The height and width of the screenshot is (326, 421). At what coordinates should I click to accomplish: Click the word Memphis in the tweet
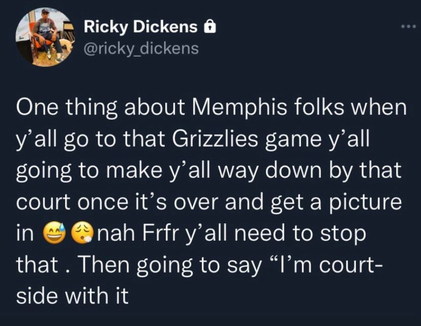239,107
